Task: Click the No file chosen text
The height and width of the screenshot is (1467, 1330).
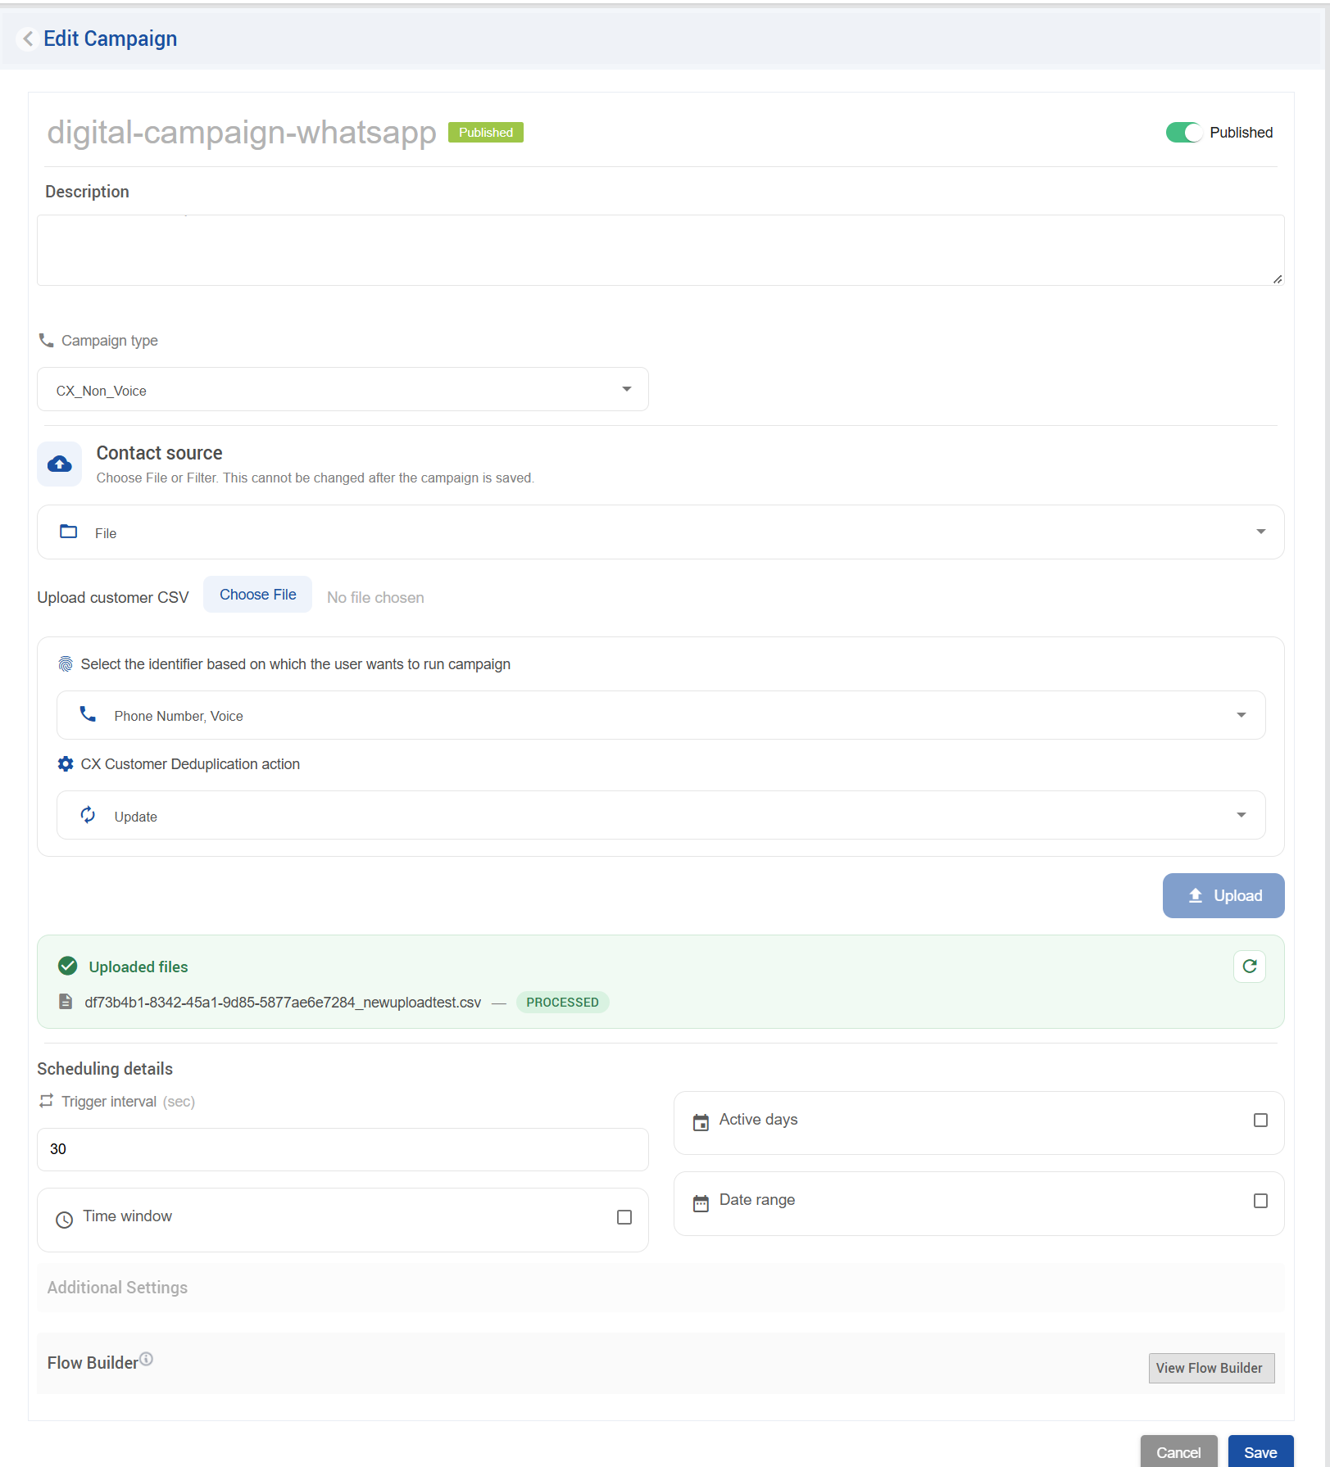Action: [375, 598]
